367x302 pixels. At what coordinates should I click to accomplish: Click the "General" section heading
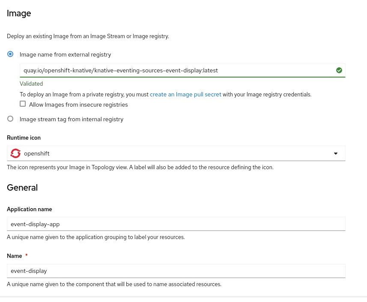(x=22, y=188)
